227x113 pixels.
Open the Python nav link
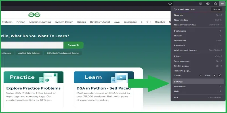[21, 22]
